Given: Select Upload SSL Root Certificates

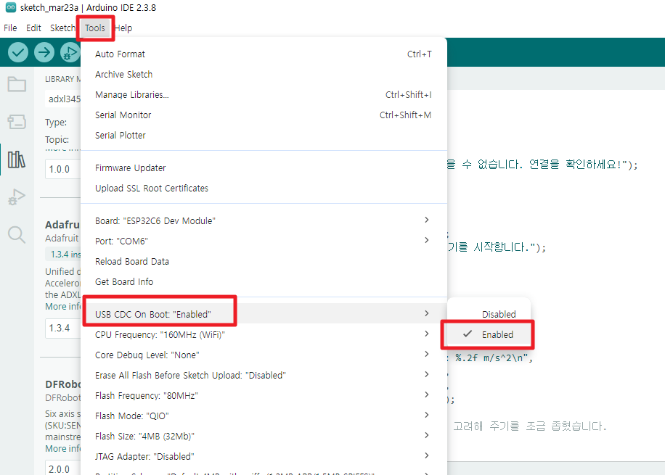Looking at the screenshot, I should point(264,188).
